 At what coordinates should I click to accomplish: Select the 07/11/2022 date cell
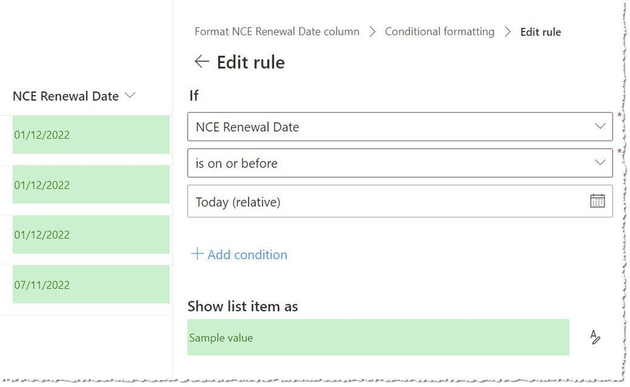pyautogui.click(x=91, y=284)
